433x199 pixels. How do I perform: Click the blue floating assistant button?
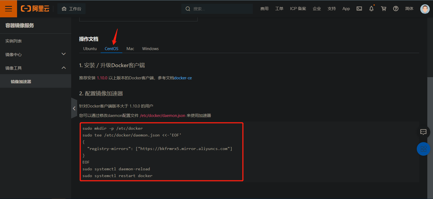(x=423, y=149)
